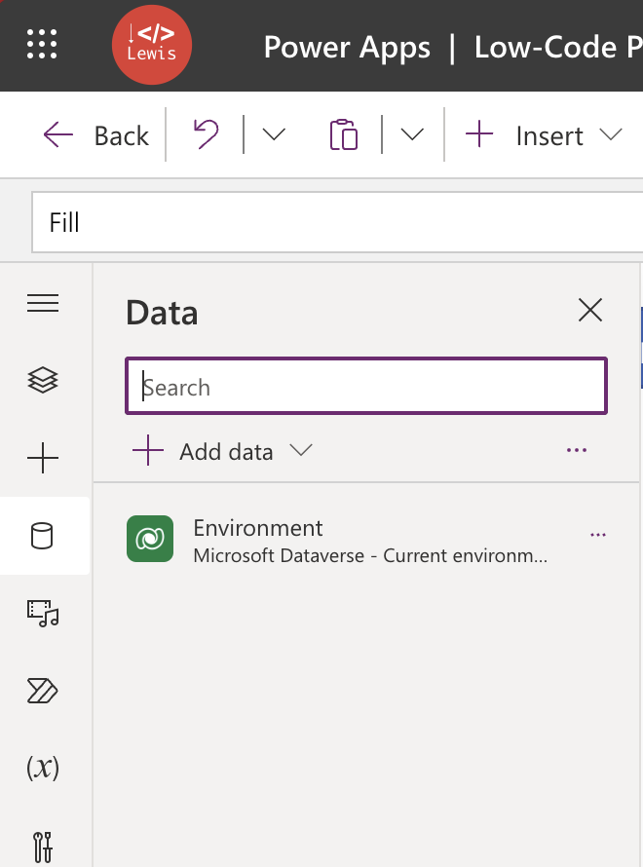Open the Tree view pane
643x867 pixels.
[x=43, y=380]
